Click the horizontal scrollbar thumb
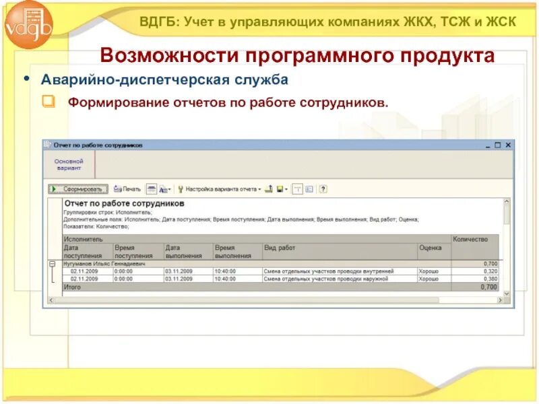Image resolution: width=539 pixels, height=404 pixels. click(x=247, y=300)
